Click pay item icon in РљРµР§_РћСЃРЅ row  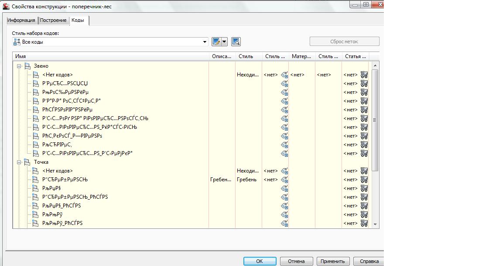point(364,206)
